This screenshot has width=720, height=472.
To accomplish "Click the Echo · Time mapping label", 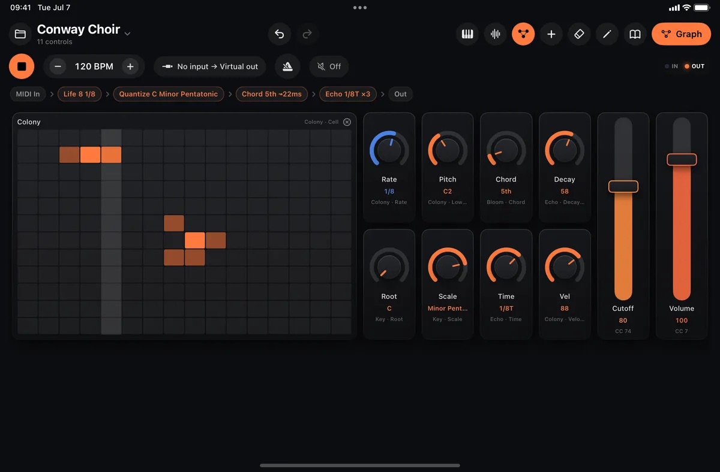I will (506, 319).
